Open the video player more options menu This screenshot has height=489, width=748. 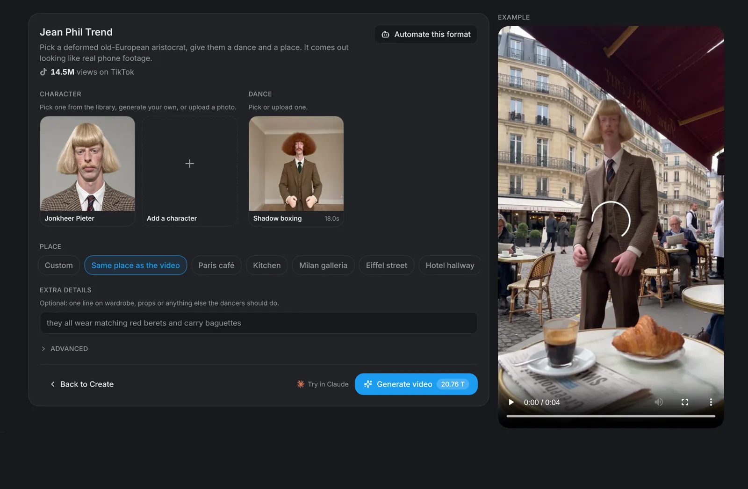(x=711, y=402)
